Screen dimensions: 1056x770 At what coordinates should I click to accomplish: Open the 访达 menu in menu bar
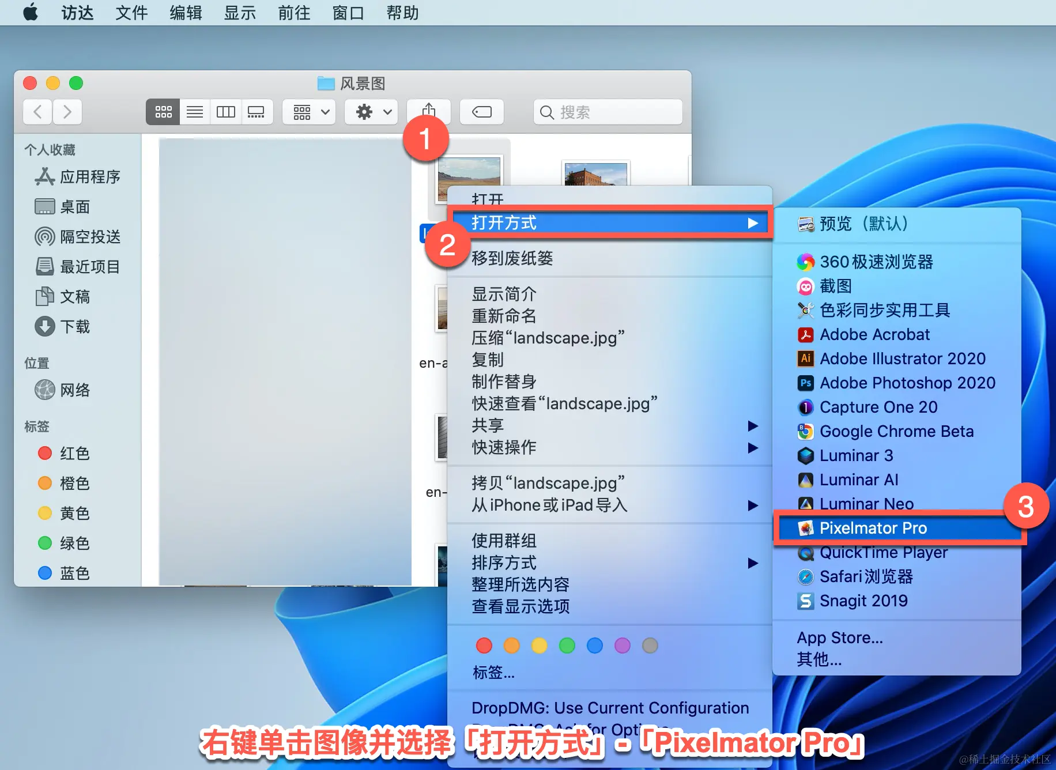77,13
